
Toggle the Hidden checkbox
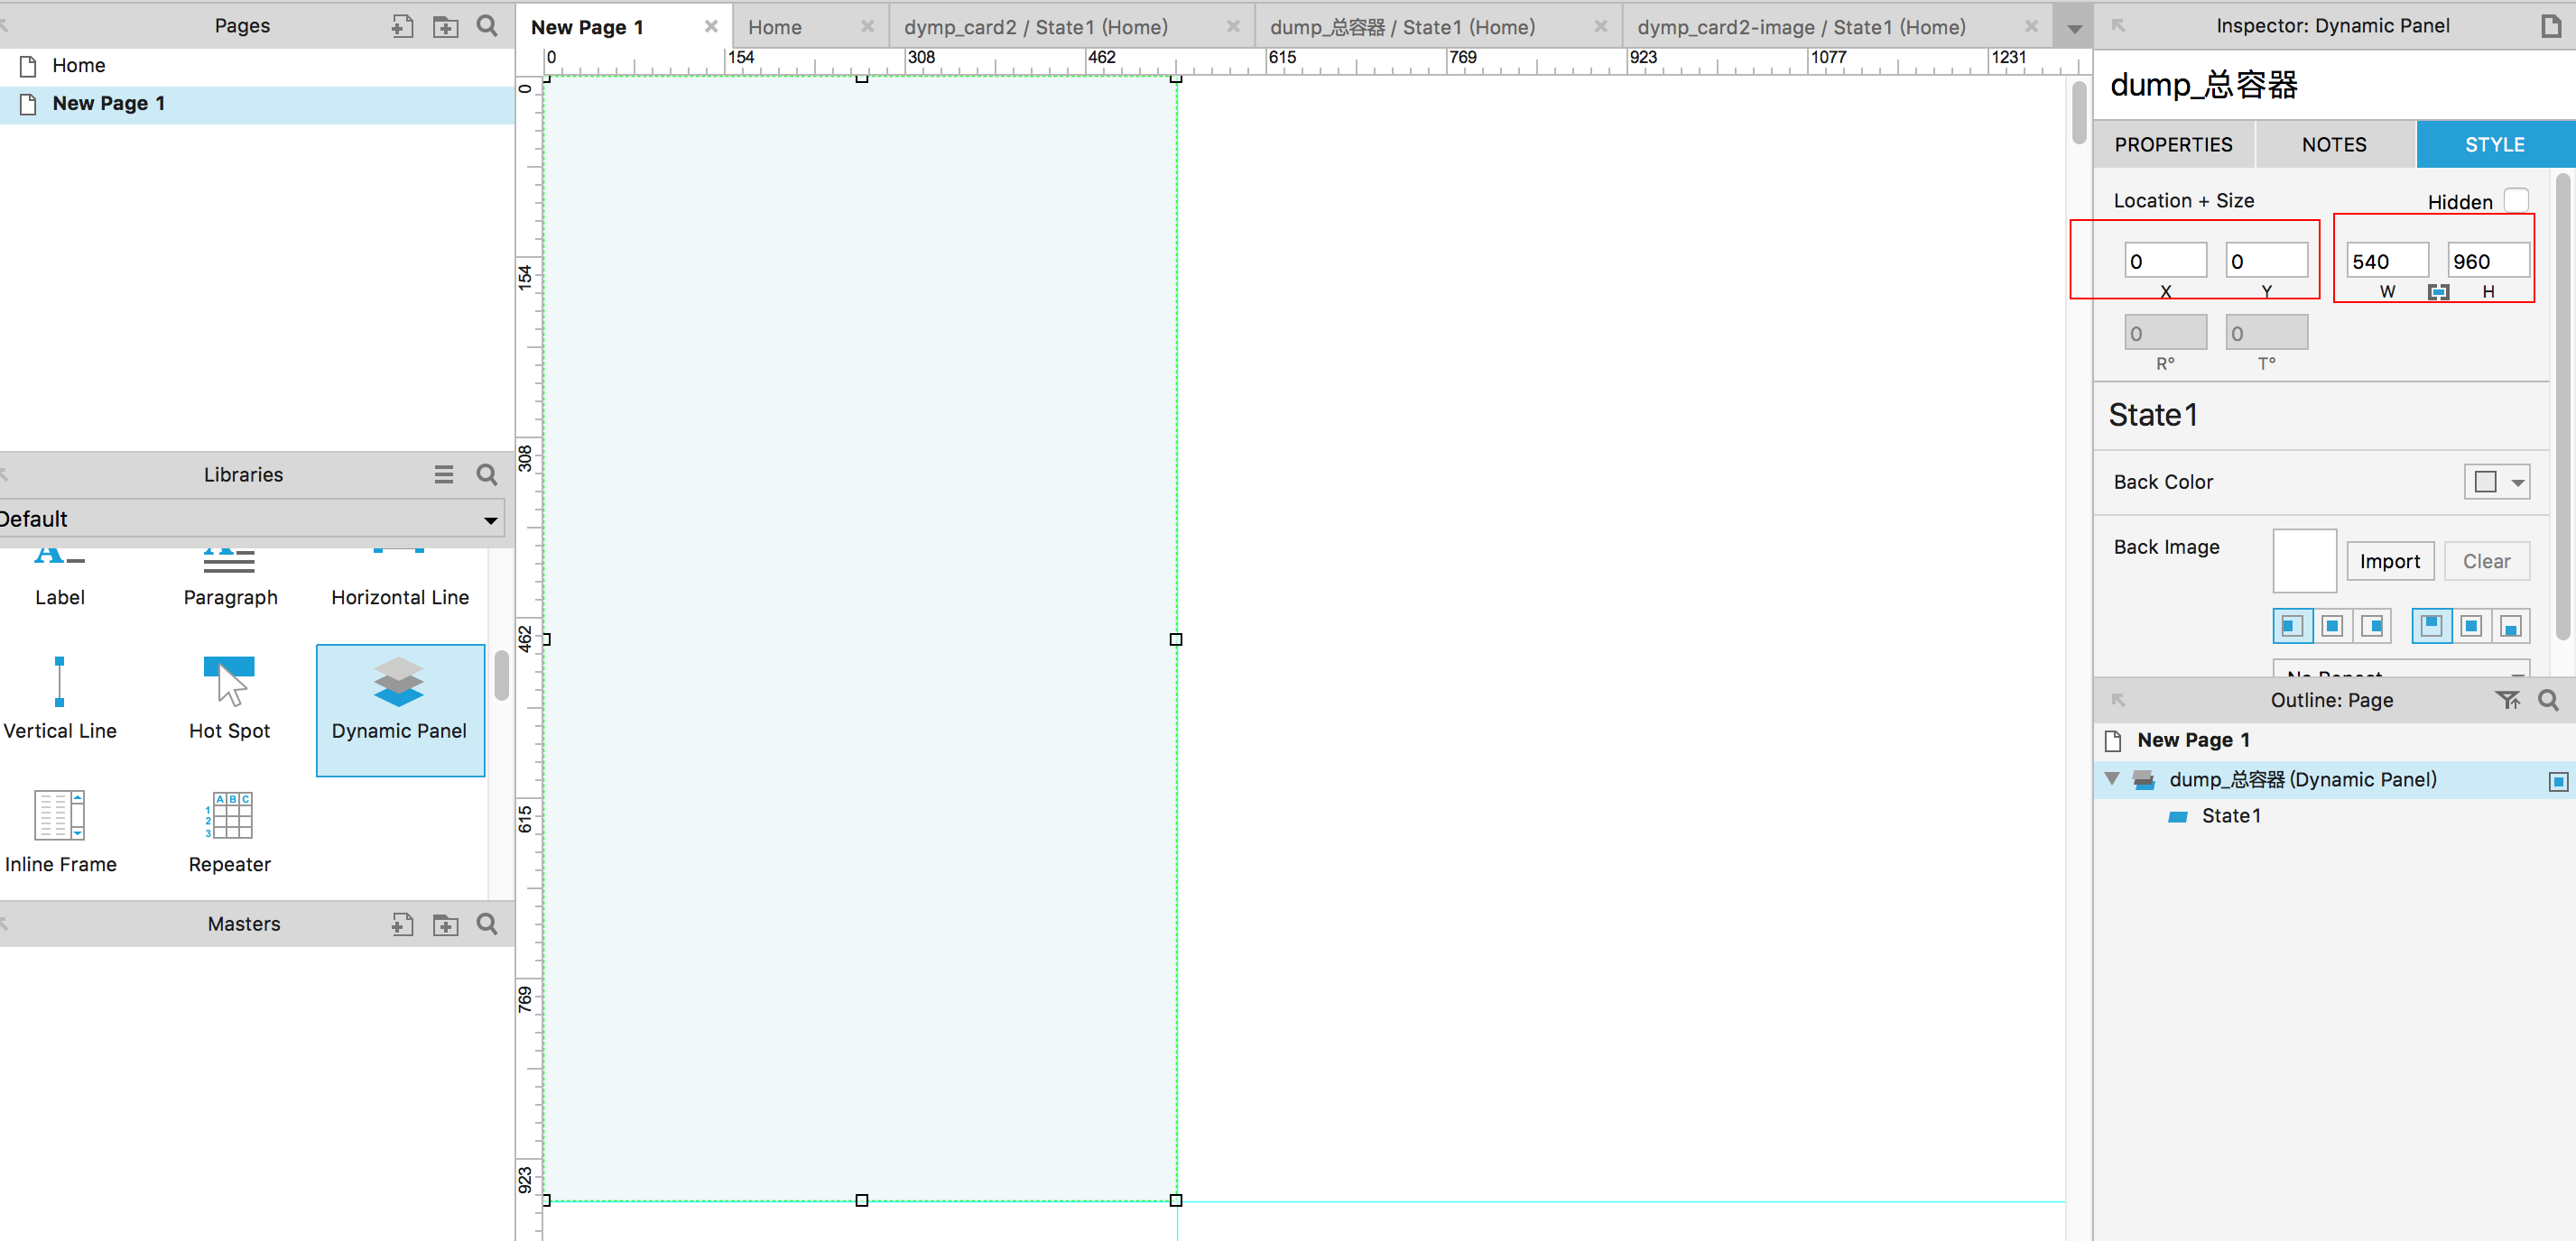point(2517,201)
